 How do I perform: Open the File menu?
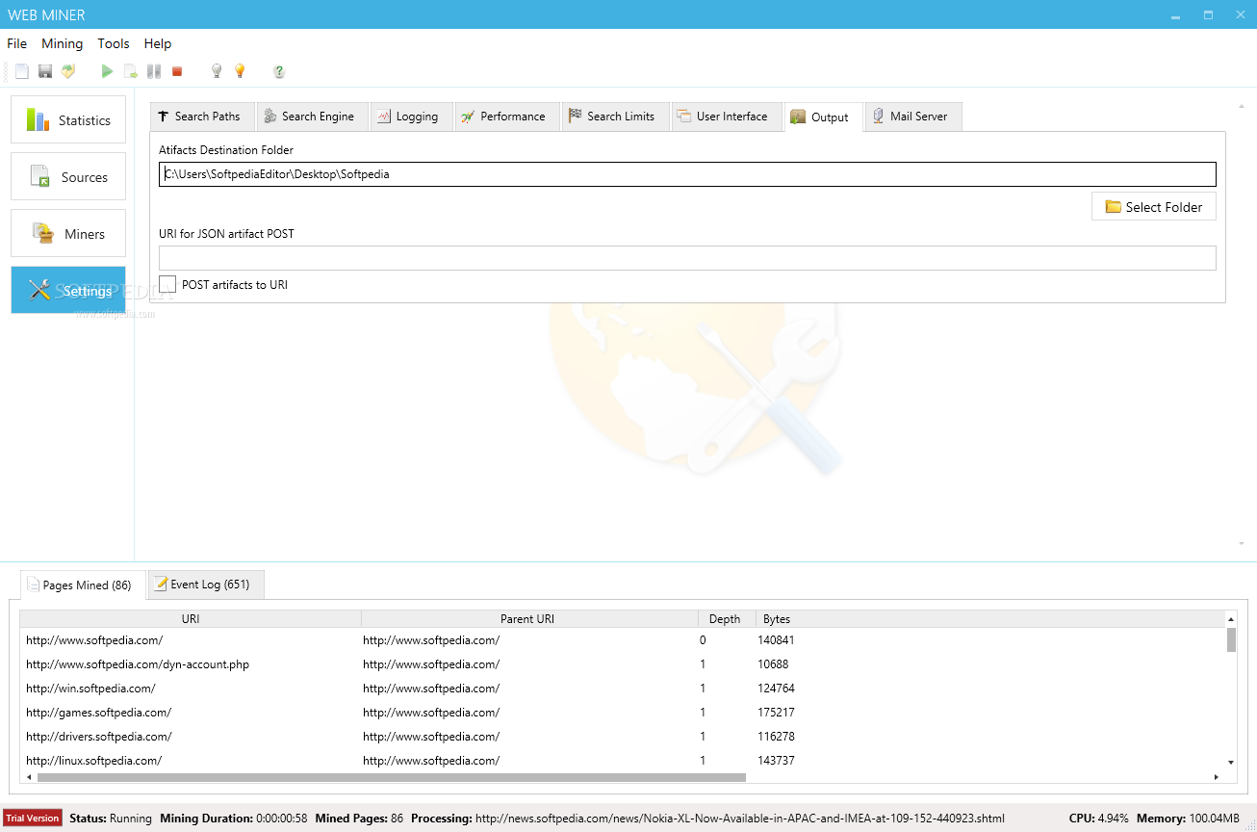coord(16,43)
